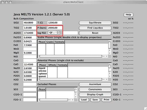
Task: Click the empty CoO input field
Action: (x=30, y=60)
